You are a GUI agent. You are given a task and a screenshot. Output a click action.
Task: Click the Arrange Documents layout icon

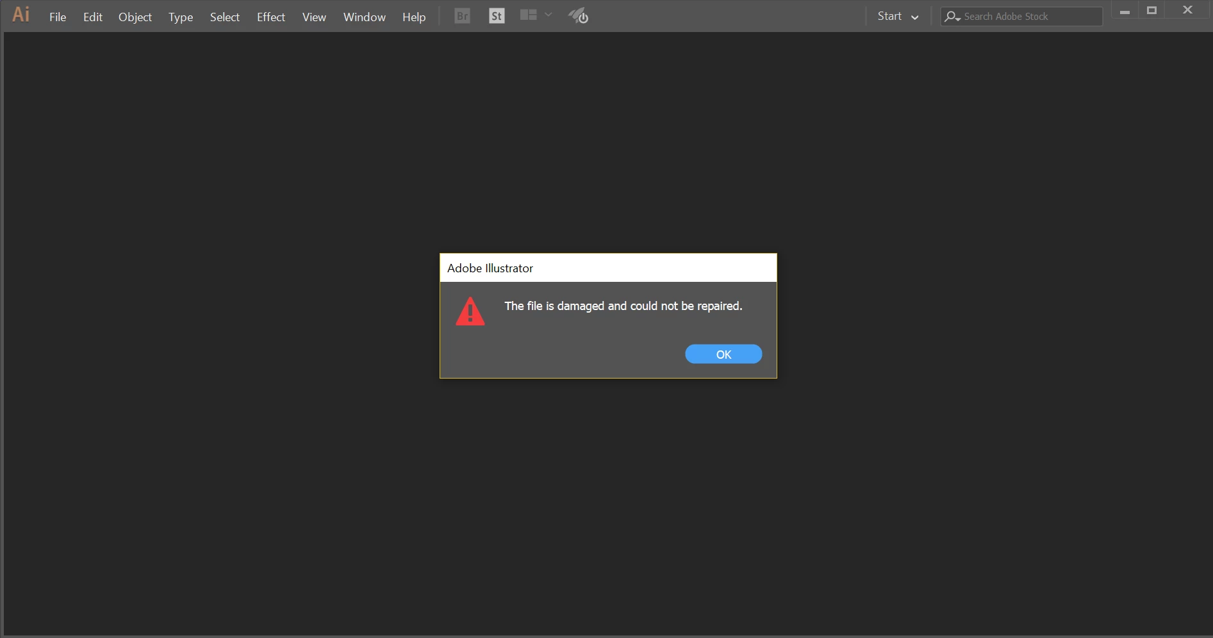point(529,15)
